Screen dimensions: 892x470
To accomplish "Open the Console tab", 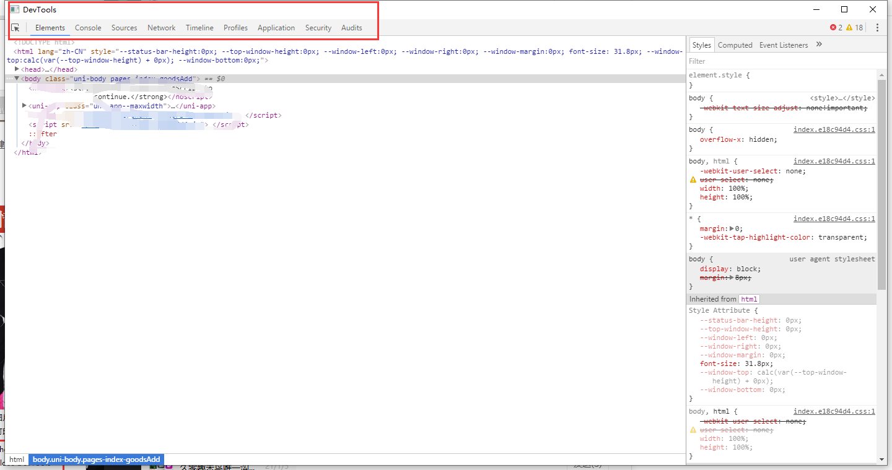I will [x=88, y=28].
